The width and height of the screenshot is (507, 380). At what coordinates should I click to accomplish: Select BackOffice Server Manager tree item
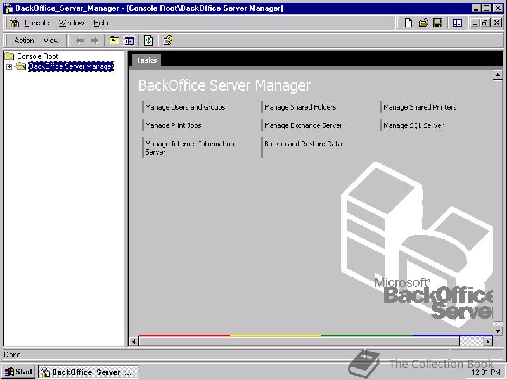click(71, 66)
